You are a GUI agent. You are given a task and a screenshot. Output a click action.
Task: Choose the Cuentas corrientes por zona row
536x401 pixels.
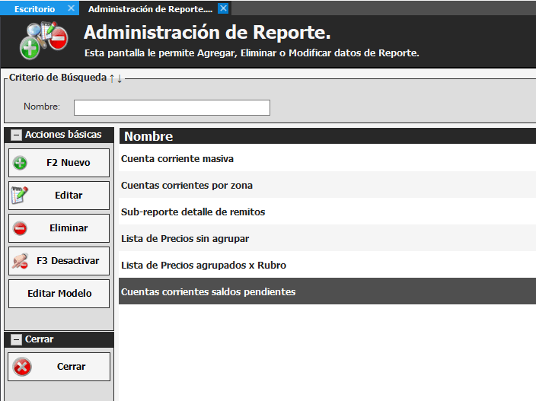coord(187,186)
